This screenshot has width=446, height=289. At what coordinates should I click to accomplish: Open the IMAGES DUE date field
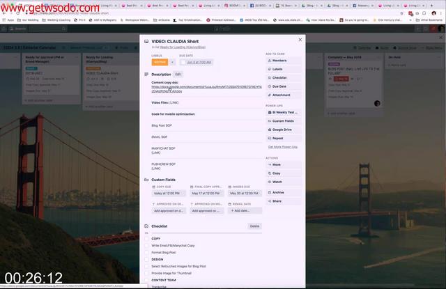tap(245, 193)
